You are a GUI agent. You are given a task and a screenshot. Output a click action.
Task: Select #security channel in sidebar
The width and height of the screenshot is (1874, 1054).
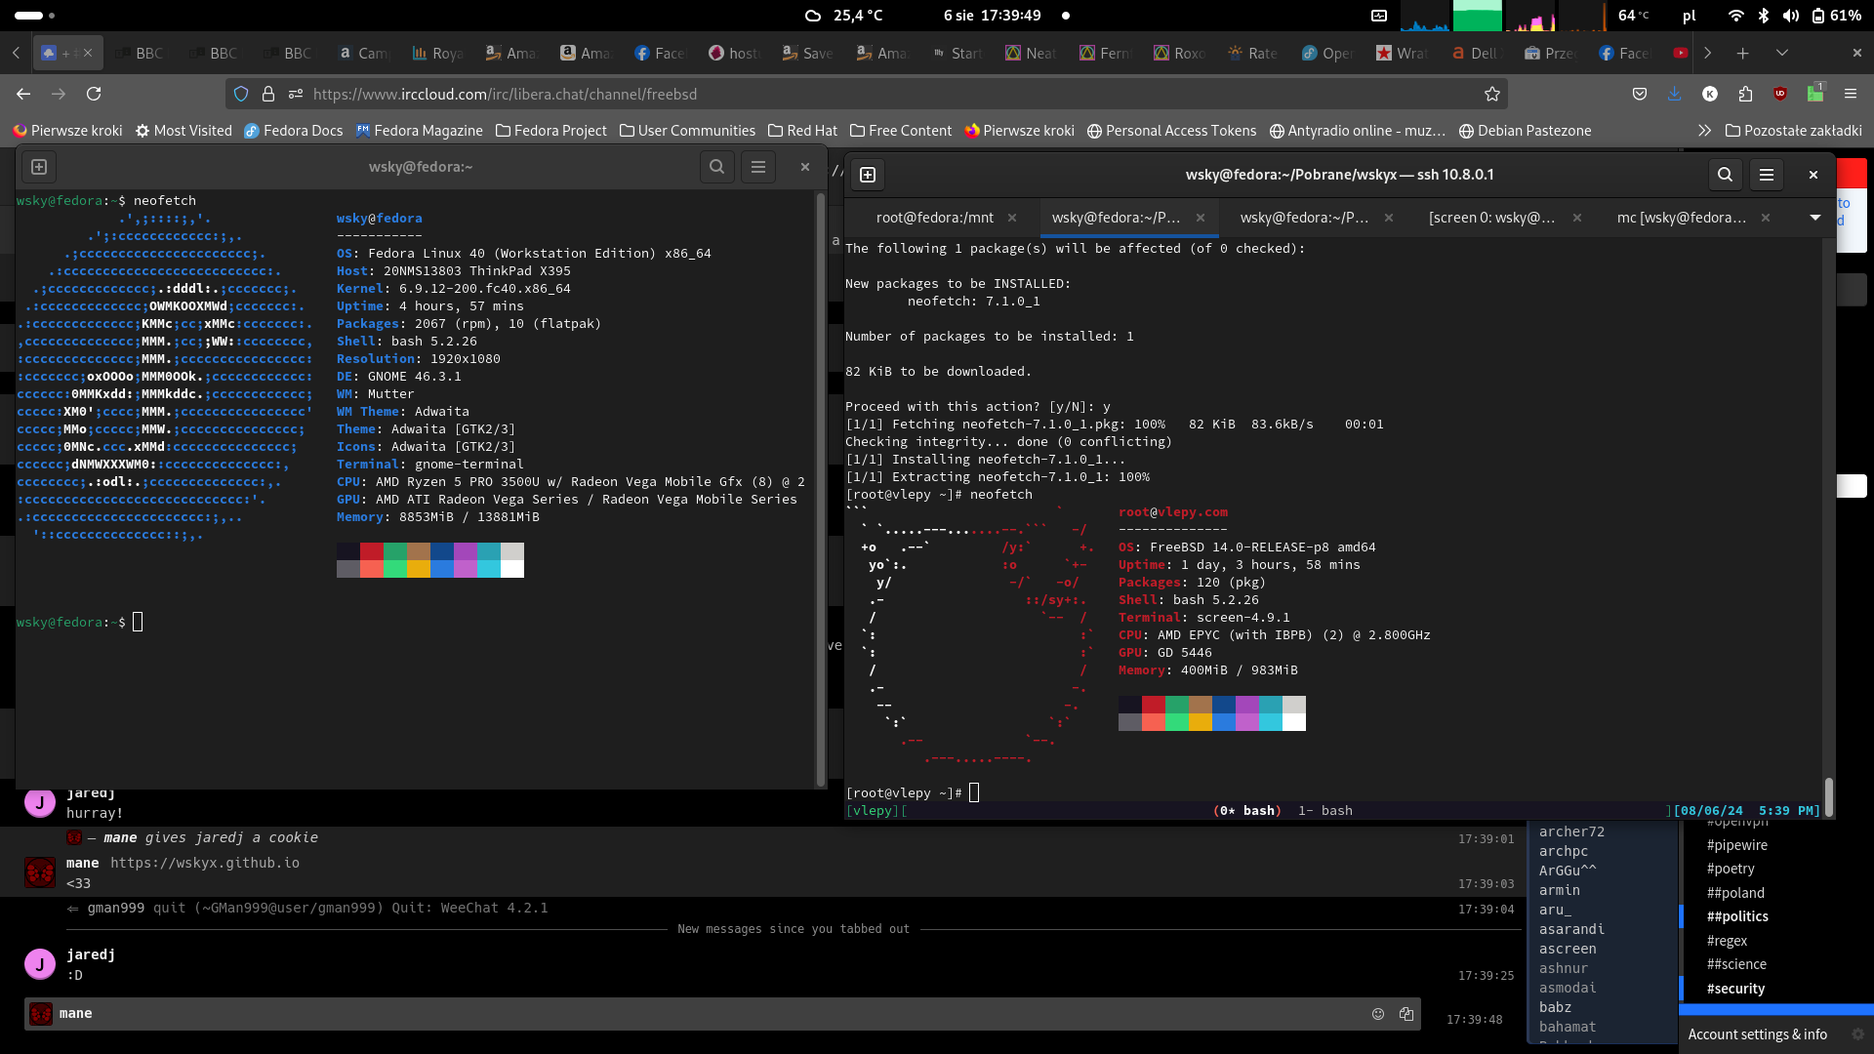(x=1735, y=989)
